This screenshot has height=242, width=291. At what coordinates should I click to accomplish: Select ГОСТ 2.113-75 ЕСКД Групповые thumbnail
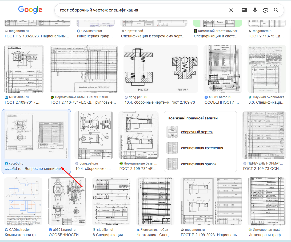[x=84, y=69]
